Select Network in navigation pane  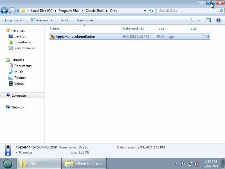18,107
